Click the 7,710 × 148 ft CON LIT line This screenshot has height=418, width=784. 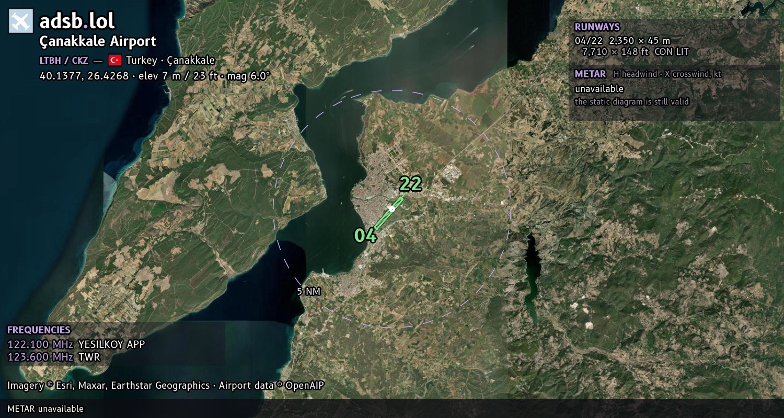coord(635,52)
